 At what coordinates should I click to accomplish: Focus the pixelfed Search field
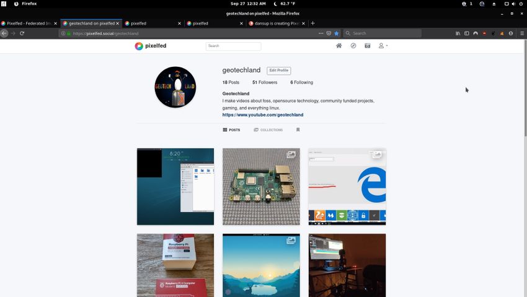233,46
